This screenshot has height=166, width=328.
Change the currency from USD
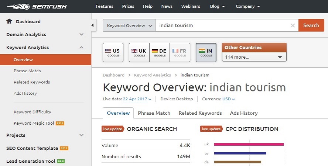point(228,99)
